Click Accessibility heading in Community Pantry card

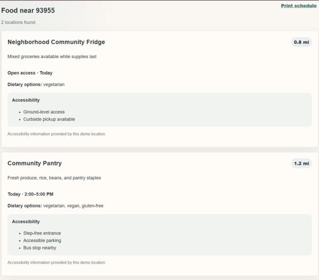point(25,222)
